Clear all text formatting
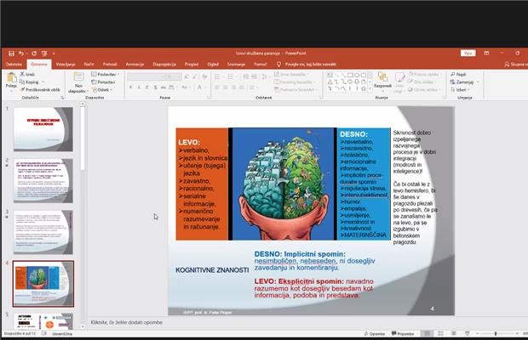The width and height of the screenshot is (528, 340). pyautogui.click(x=204, y=77)
